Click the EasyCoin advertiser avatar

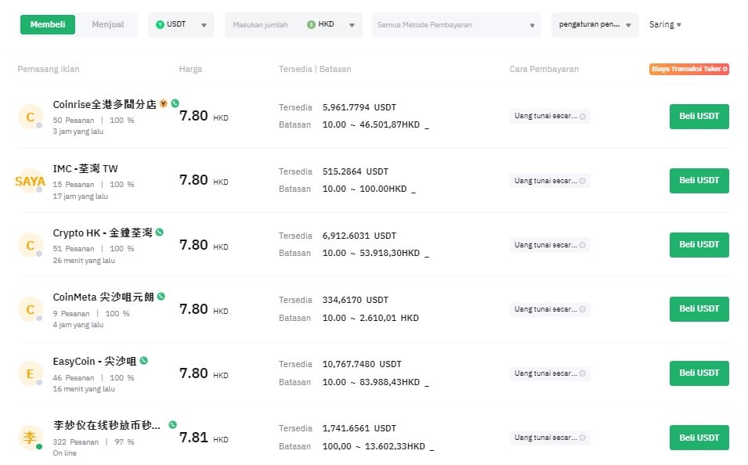tap(30, 373)
